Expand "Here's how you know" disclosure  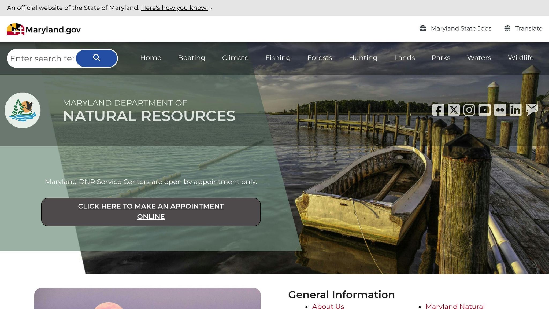click(x=176, y=8)
